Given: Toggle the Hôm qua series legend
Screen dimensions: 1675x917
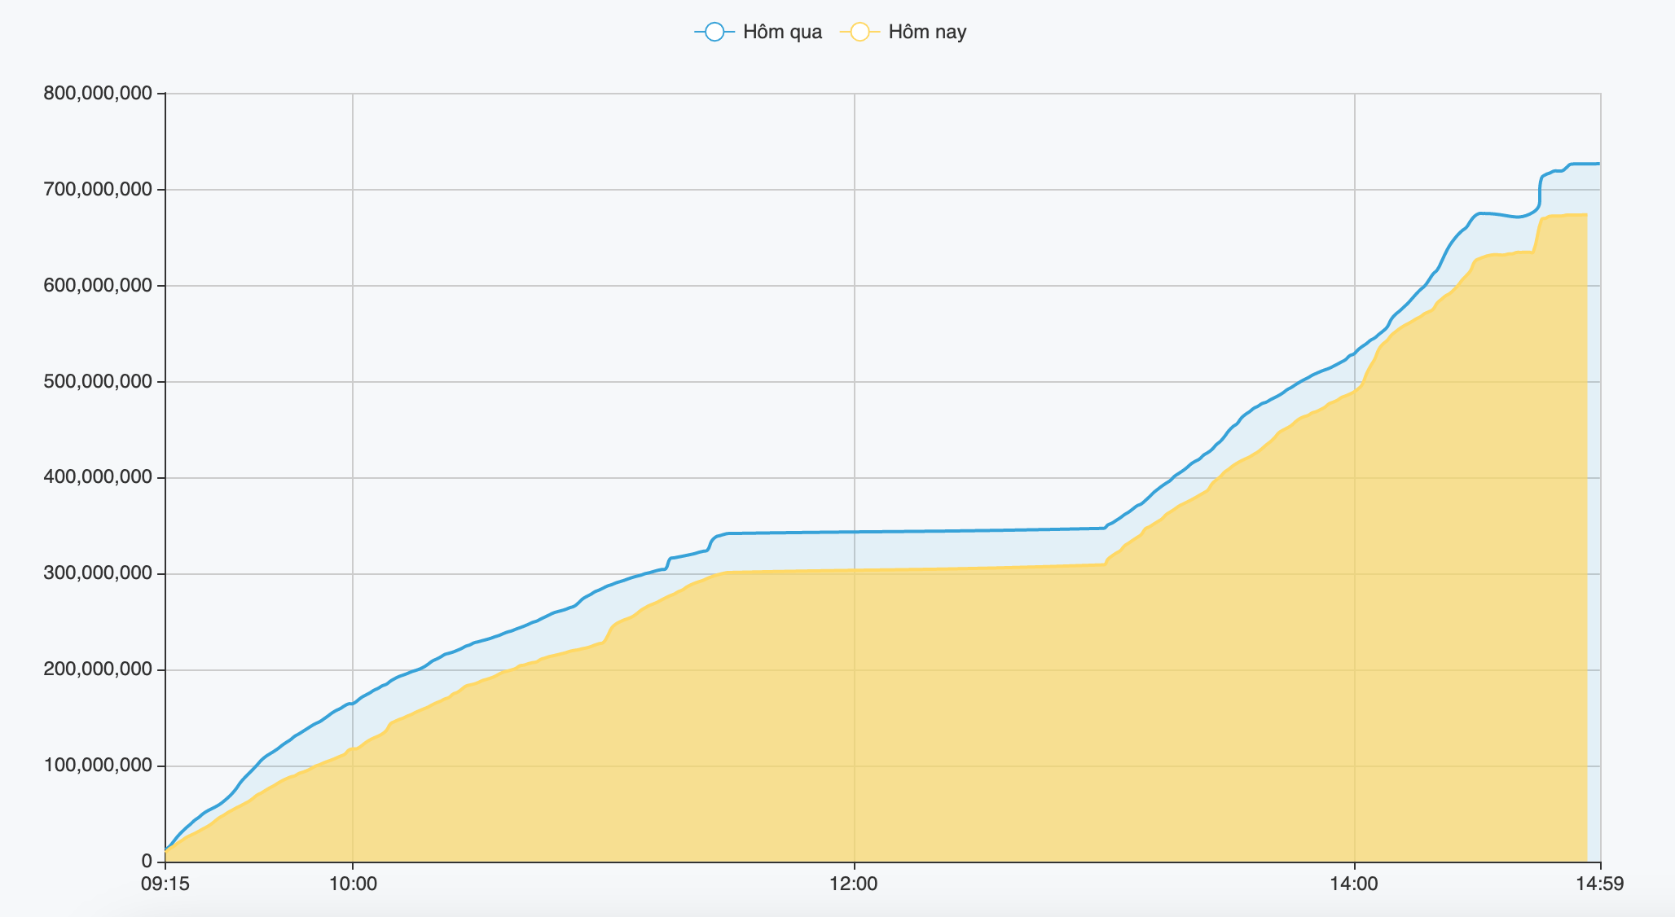Looking at the screenshot, I should (x=758, y=32).
